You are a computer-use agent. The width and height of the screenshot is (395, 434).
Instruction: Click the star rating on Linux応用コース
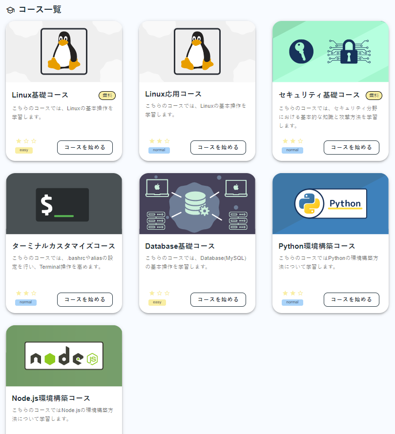tap(160, 141)
